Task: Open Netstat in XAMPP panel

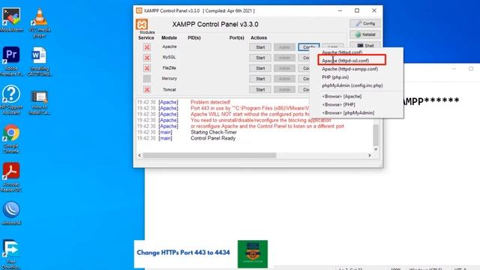Action: [x=365, y=34]
